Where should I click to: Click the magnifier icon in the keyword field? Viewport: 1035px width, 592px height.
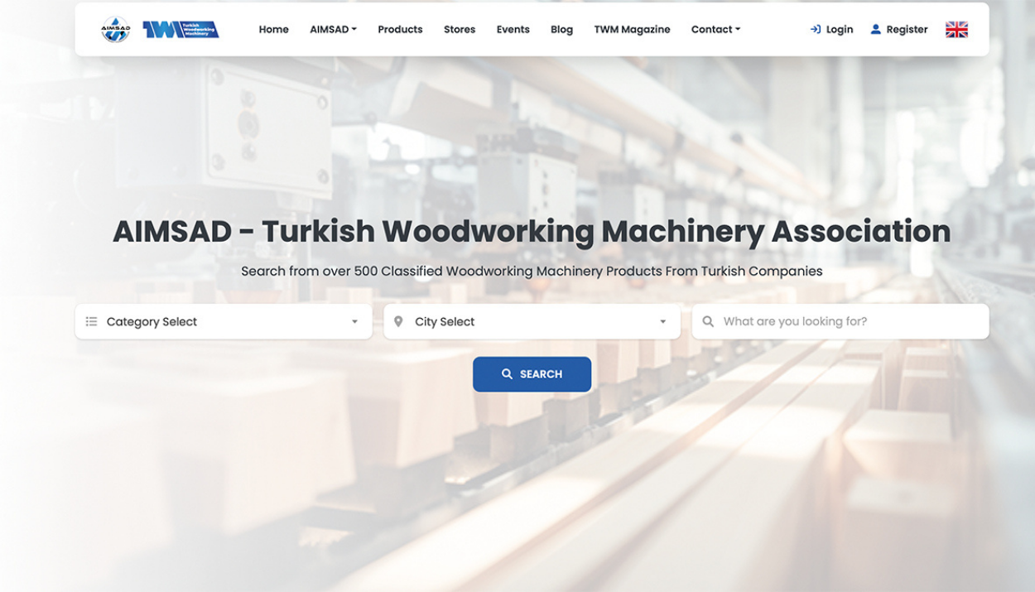click(708, 321)
